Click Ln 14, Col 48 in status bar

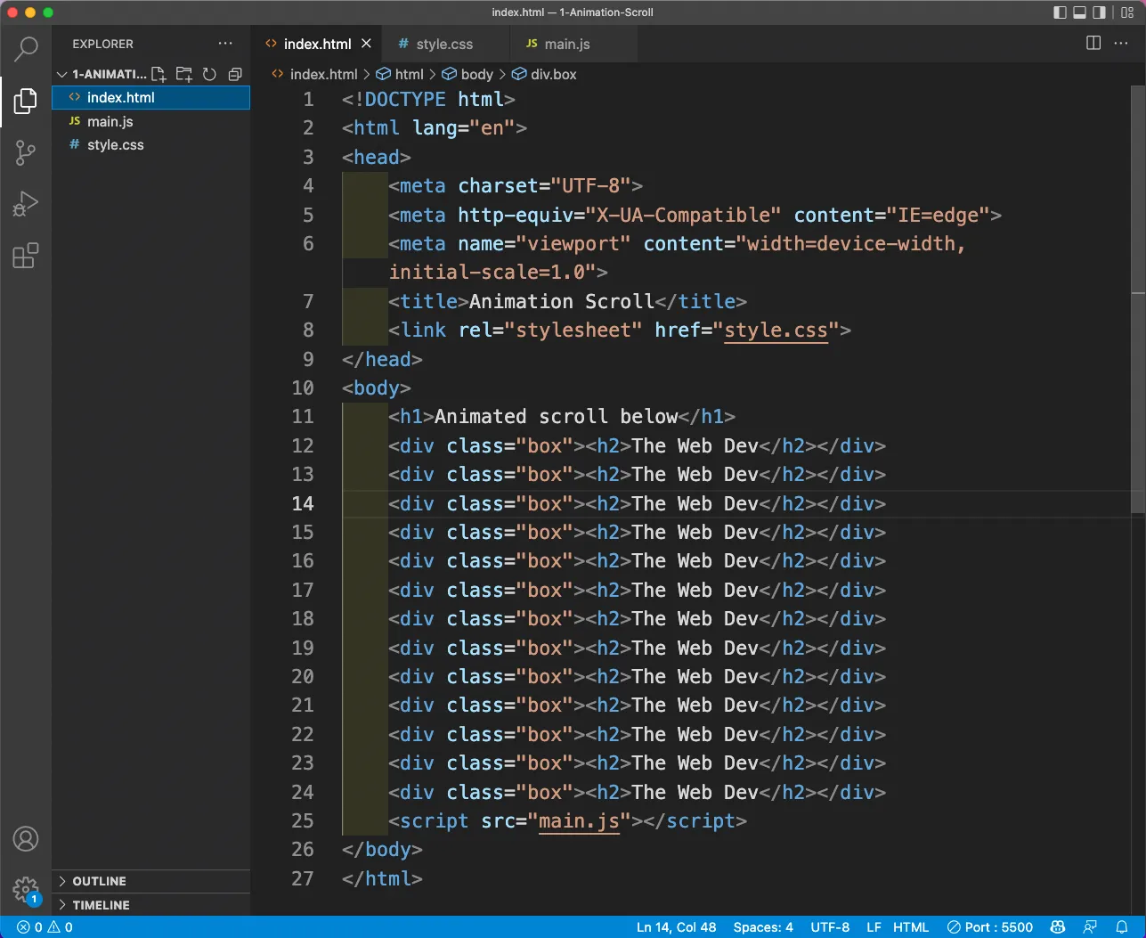coord(676,927)
